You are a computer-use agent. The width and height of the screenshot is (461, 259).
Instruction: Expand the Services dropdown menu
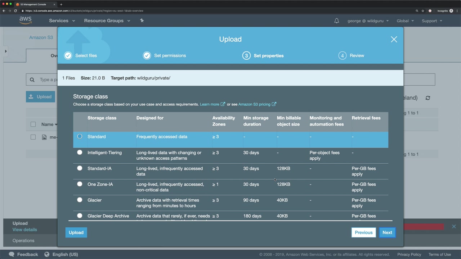(62, 21)
